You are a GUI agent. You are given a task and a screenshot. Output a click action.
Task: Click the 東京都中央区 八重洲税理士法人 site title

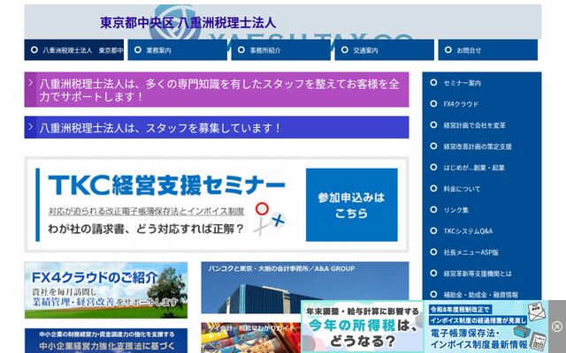coord(188,23)
